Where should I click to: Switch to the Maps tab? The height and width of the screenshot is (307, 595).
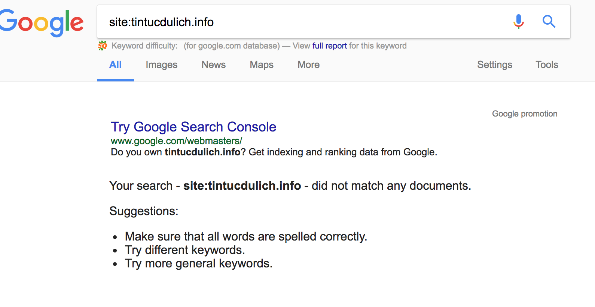coord(262,65)
